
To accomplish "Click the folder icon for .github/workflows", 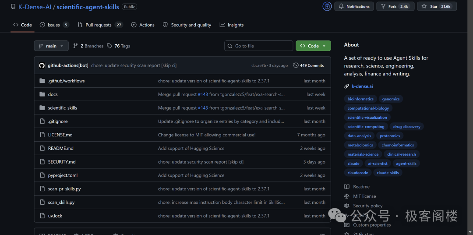I will coord(42,81).
